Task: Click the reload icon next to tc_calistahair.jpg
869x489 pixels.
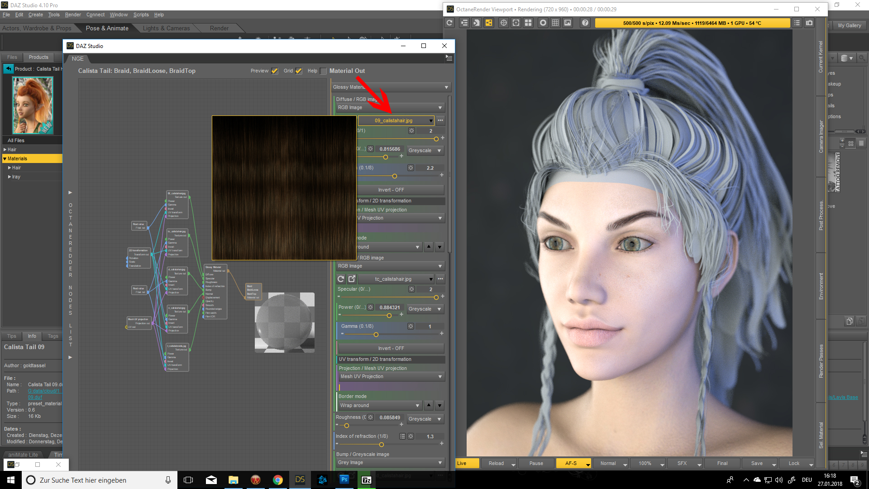Action: coord(341,279)
